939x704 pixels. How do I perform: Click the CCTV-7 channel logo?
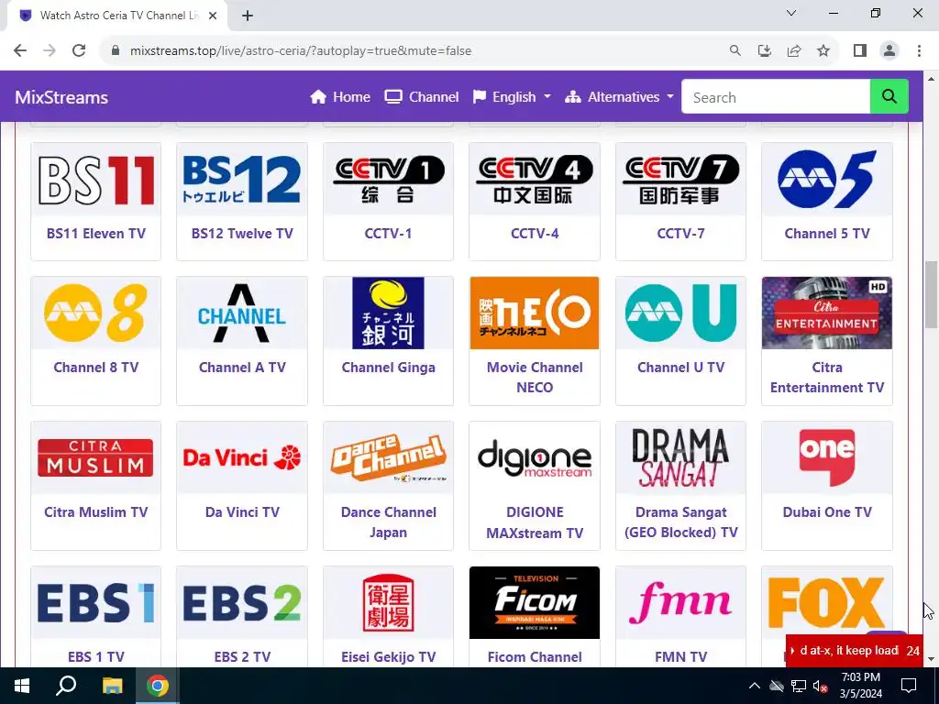(x=681, y=180)
